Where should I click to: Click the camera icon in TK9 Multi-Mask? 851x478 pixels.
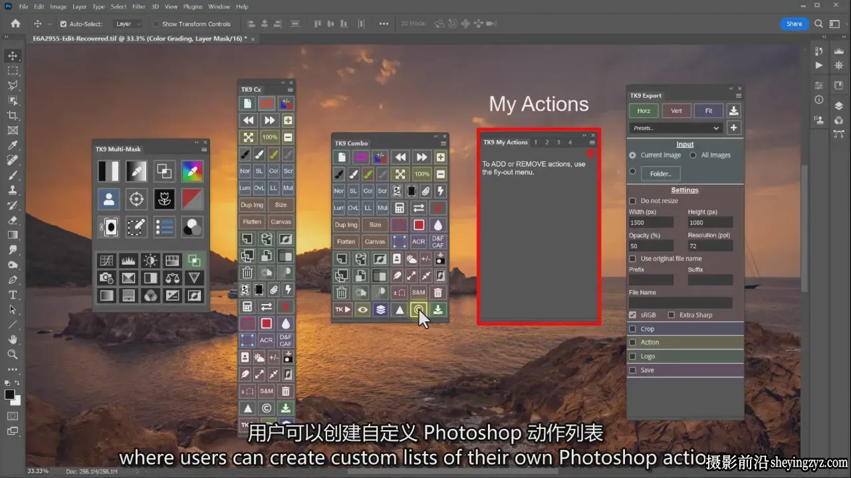pyautogui.click(x=106, y=278)
